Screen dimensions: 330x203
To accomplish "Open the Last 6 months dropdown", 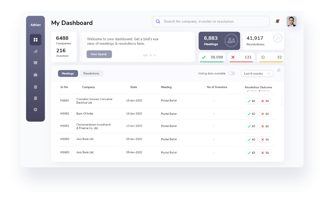I will pyautogui.click(x=257, y=74).
